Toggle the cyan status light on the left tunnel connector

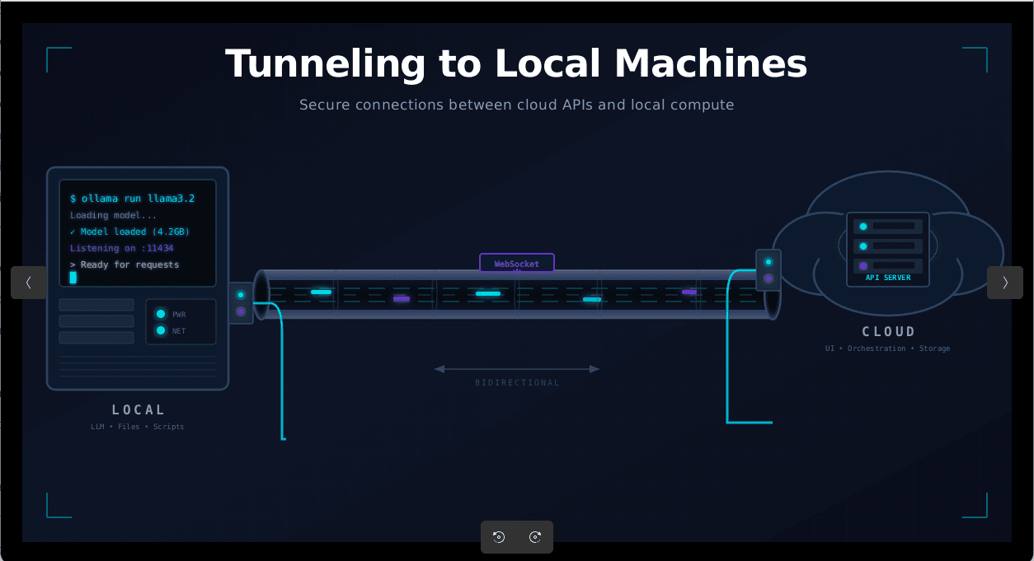pos(241,295)
